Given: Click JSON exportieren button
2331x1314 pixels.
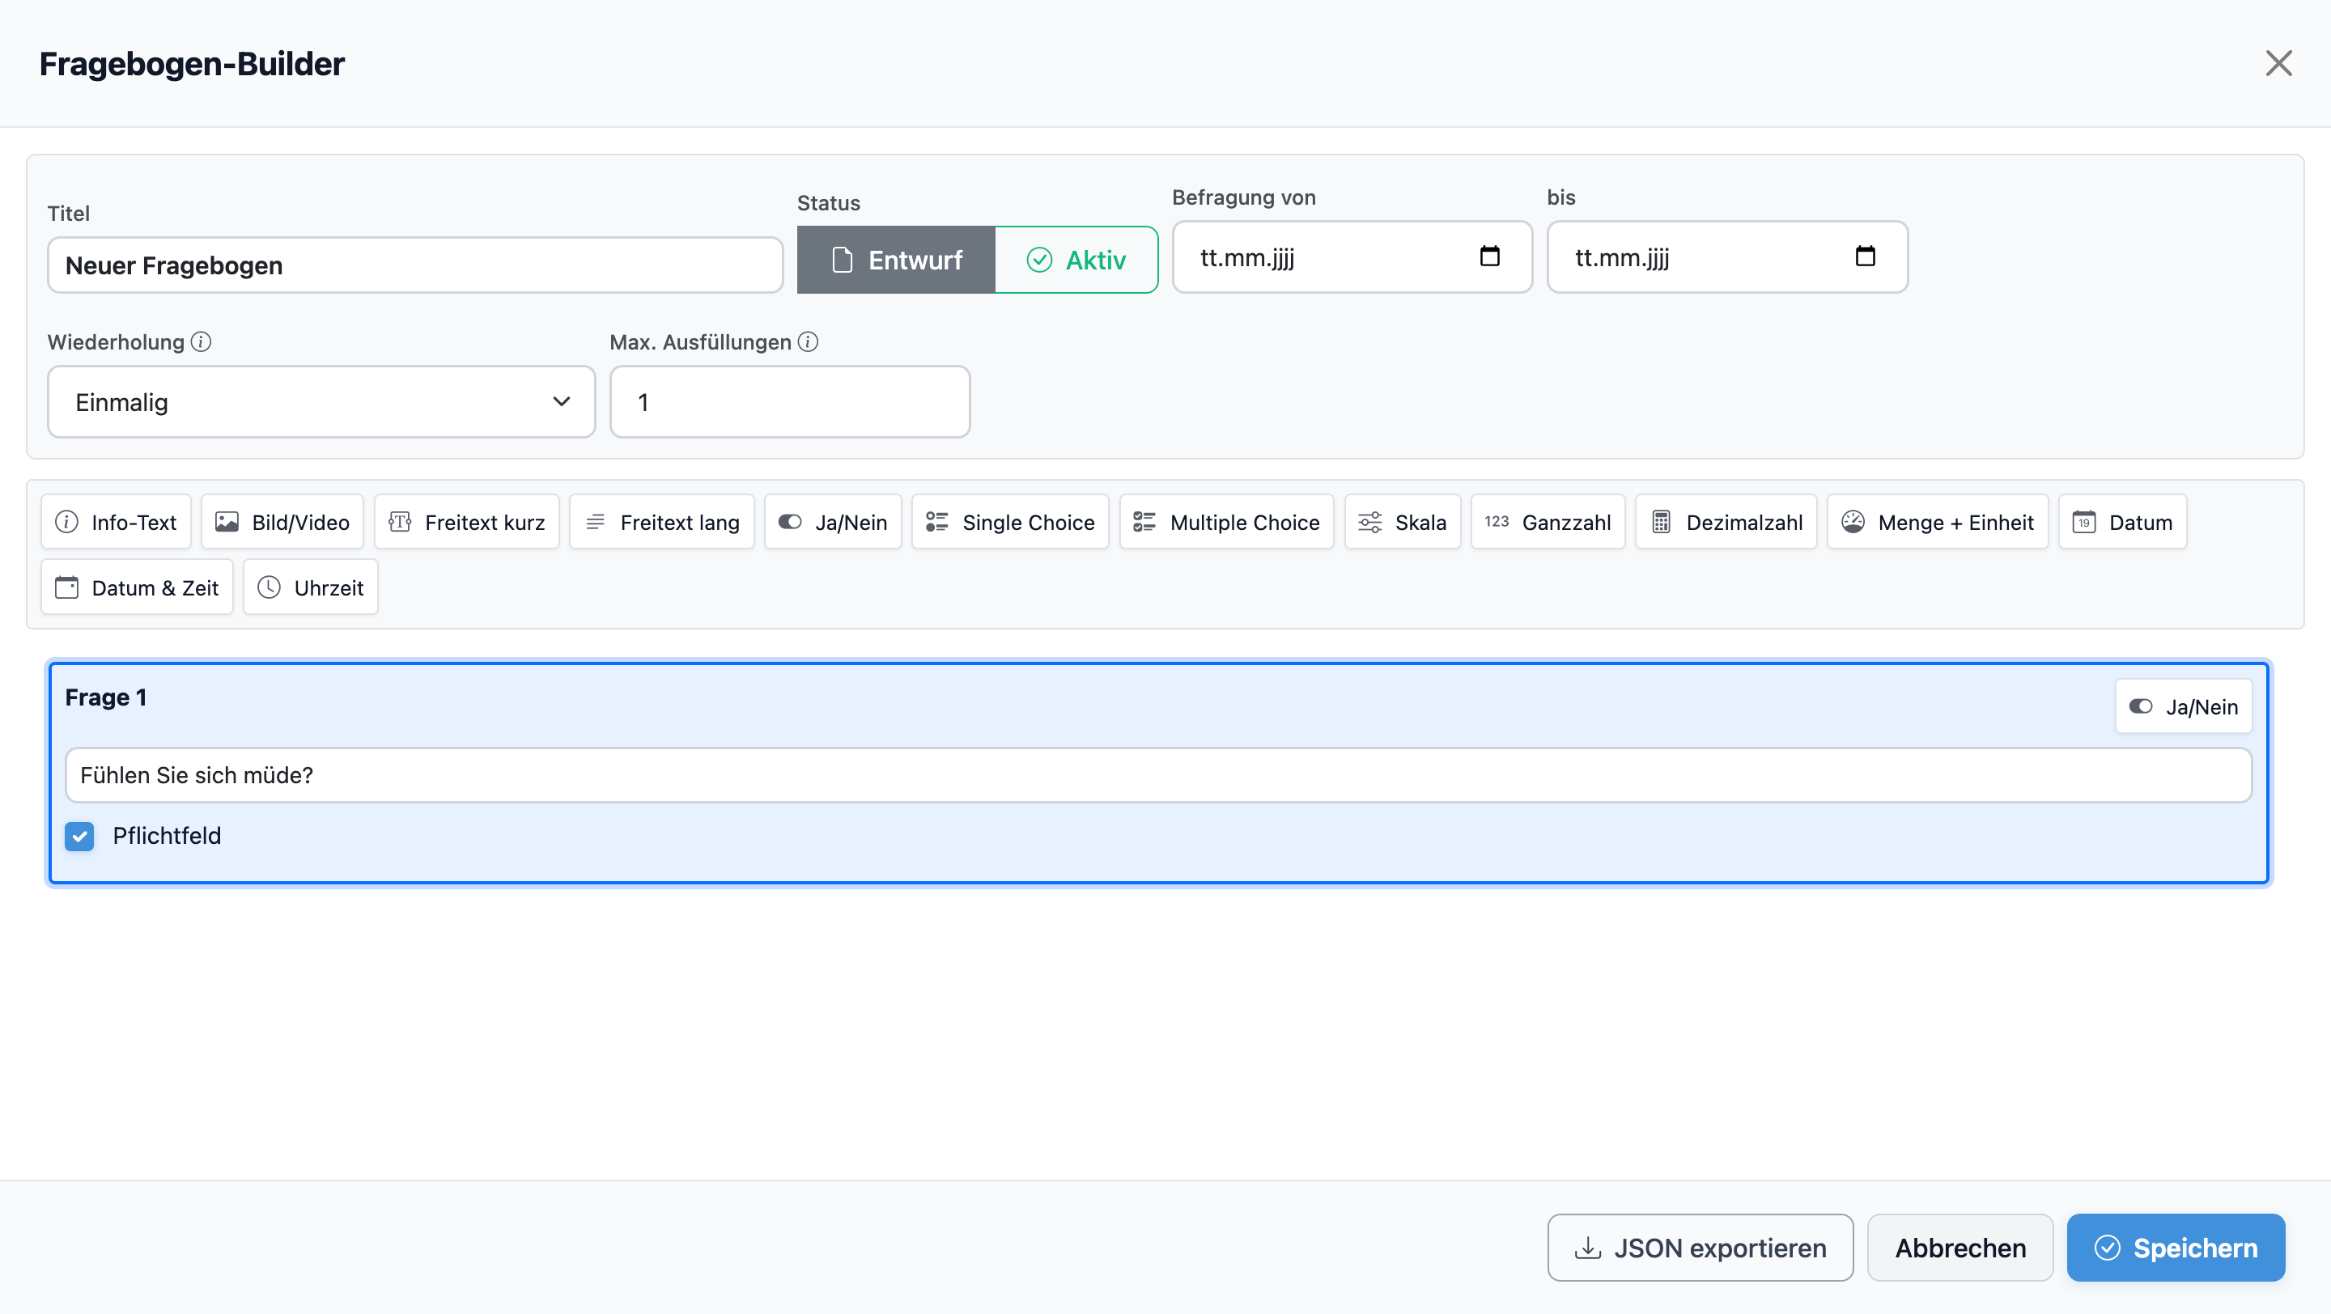Looking at the screenshot, I should click(1700, 1247).
